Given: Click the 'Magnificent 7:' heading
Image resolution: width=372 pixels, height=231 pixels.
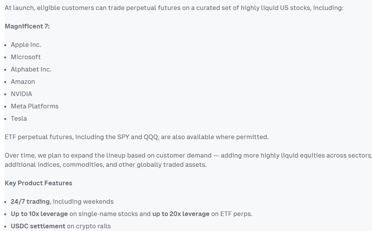Looking at the screenshot, I should pos(27,27).
